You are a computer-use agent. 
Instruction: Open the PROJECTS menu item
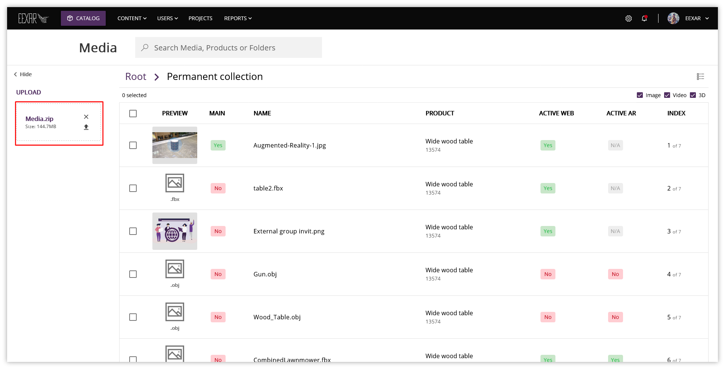point(200,18)
